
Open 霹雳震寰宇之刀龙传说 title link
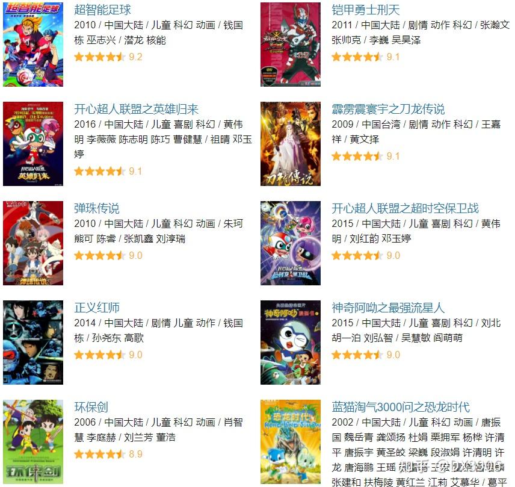(388, 109)
